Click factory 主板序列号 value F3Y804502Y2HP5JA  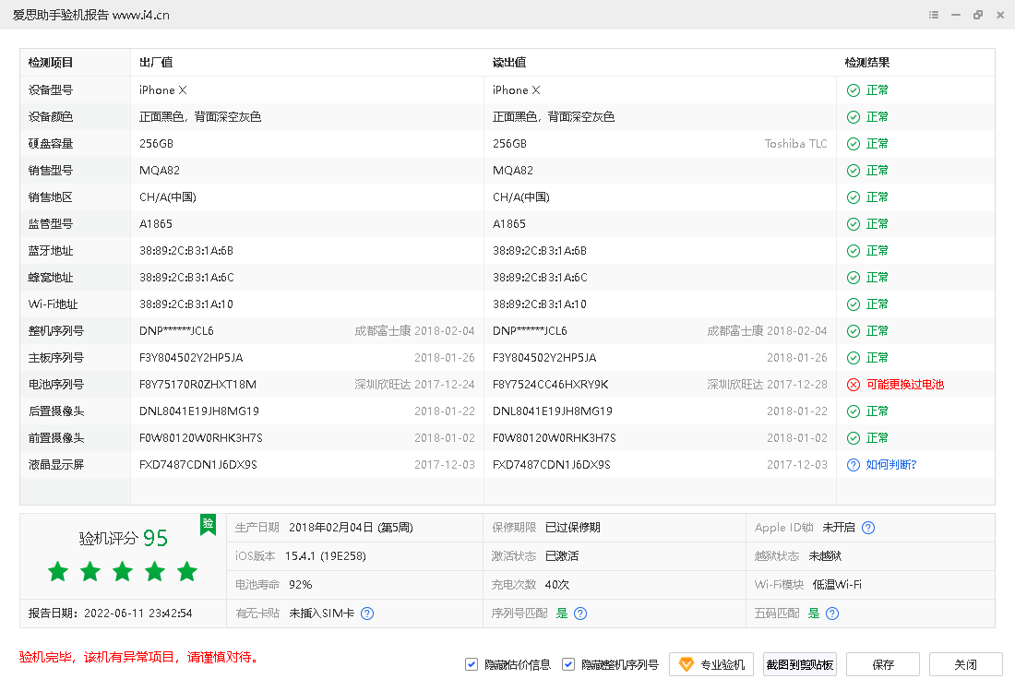[192, 358]
